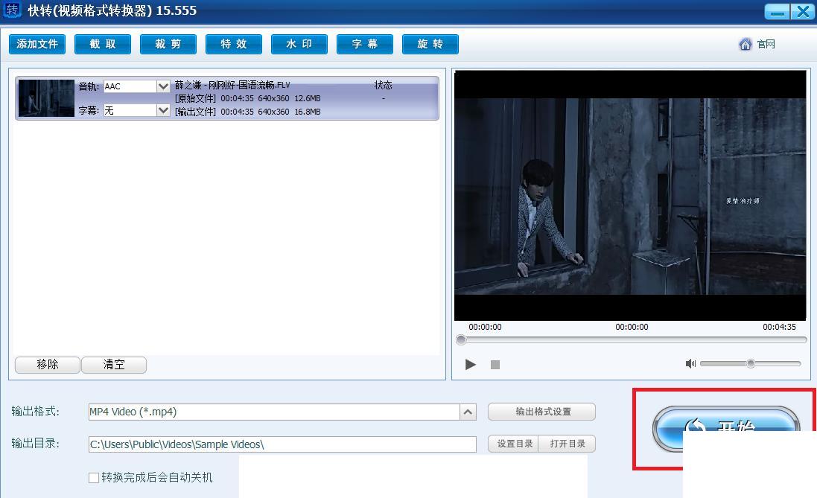Click the 输出目录 path input field
This screenshot has width=817, height=498.
(282, 444)
